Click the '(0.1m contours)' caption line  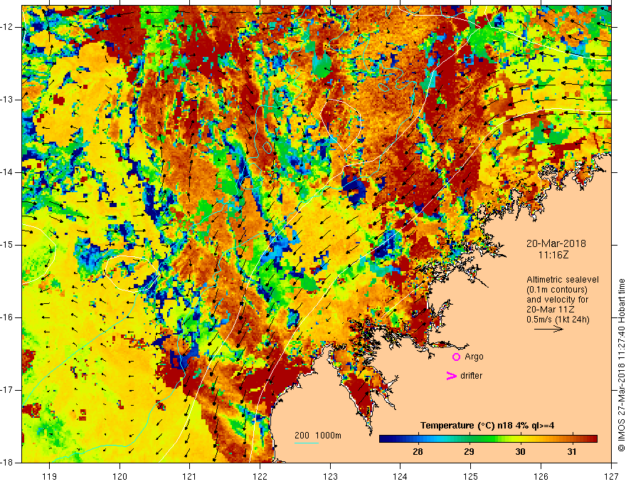[x=557, y=290]
